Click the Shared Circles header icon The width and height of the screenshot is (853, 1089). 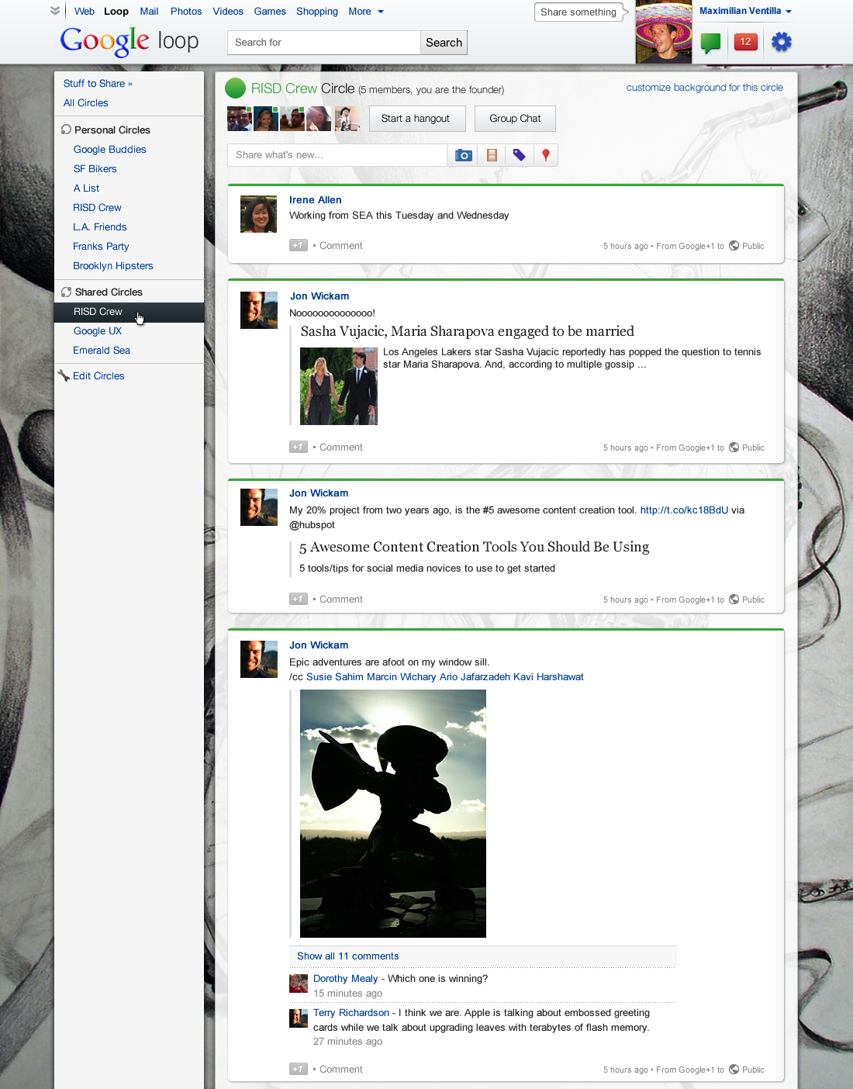pyautogui.click(x=66, y=292)
